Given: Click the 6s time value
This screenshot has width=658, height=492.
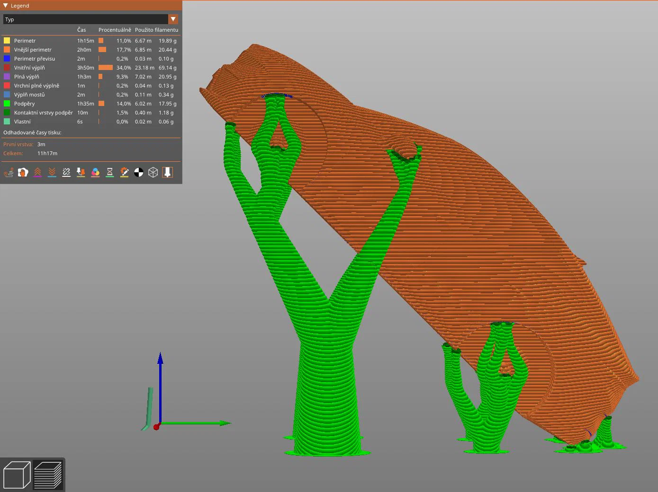Looking at the screenshot, I should [80, 122].
